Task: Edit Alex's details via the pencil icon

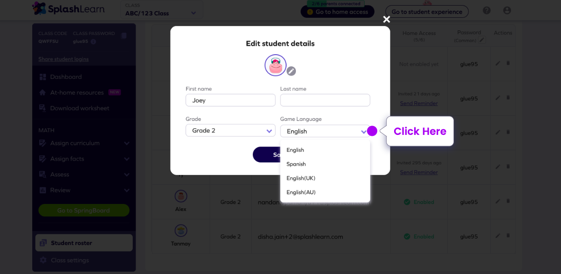Action: pos(497,201)
